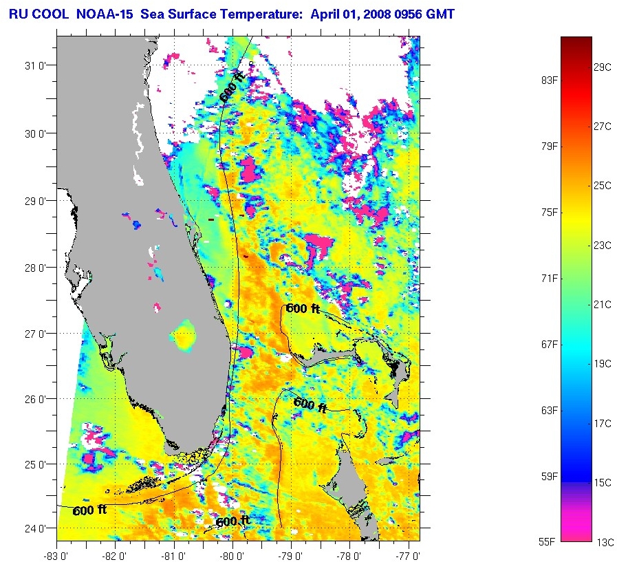Click "NOAA-15" in the title
This screenshot has width=617, height=562.
pyautogui.click(x=105, y=14)
